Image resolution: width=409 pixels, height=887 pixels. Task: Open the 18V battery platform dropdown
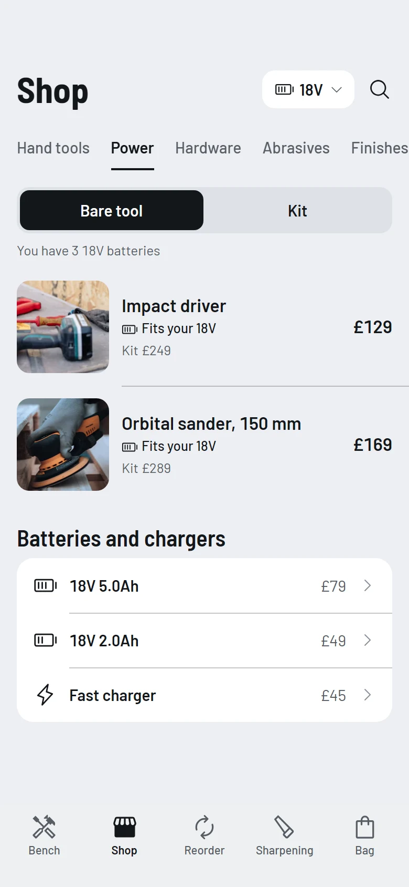(x=308, y=89)
